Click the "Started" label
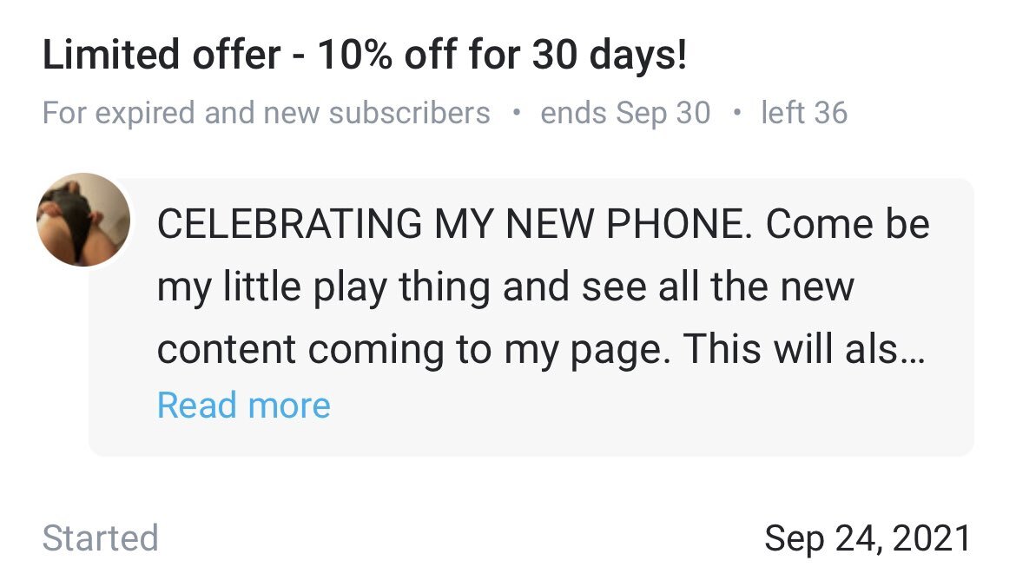1016x587 pixels. point(100,538)
